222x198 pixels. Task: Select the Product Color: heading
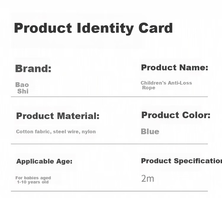point(176,115)
